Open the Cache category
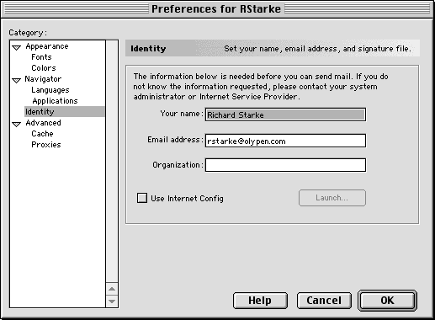Image resolution: width=435 pixels, height=320 pixels. coord(42,134)
